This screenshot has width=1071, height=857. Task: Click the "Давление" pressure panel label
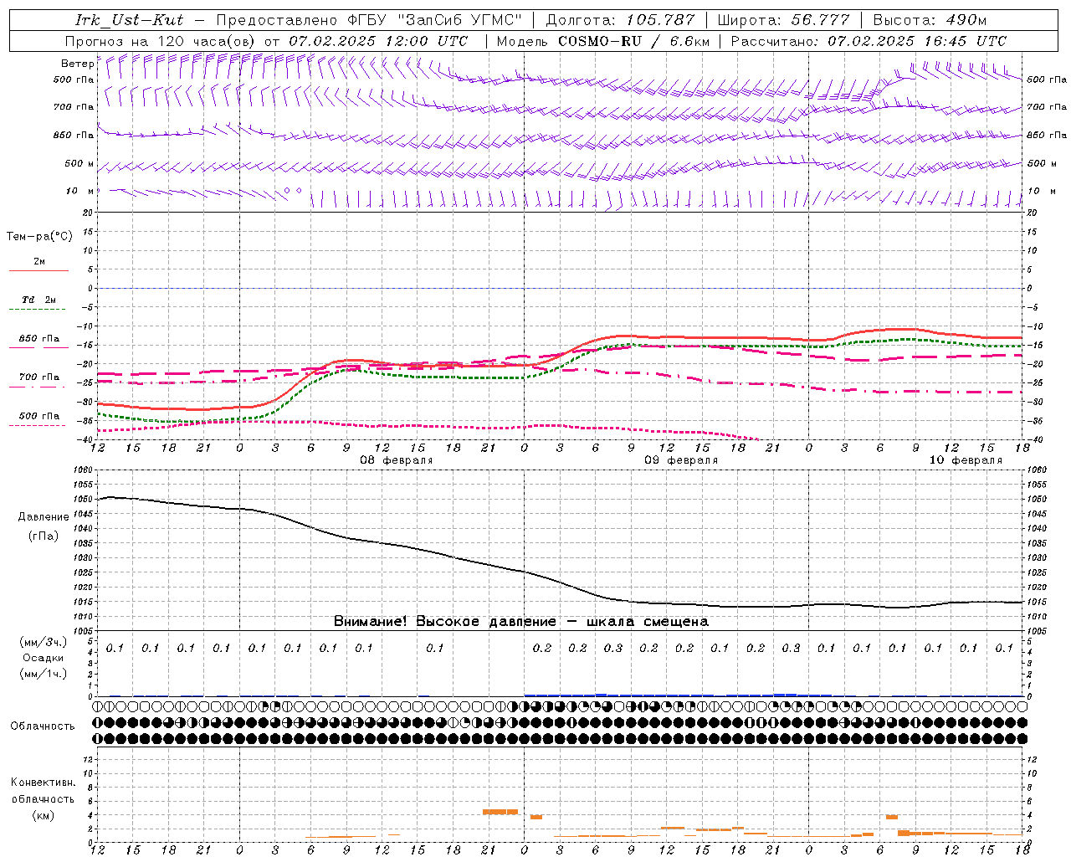[x=44, y=517]
